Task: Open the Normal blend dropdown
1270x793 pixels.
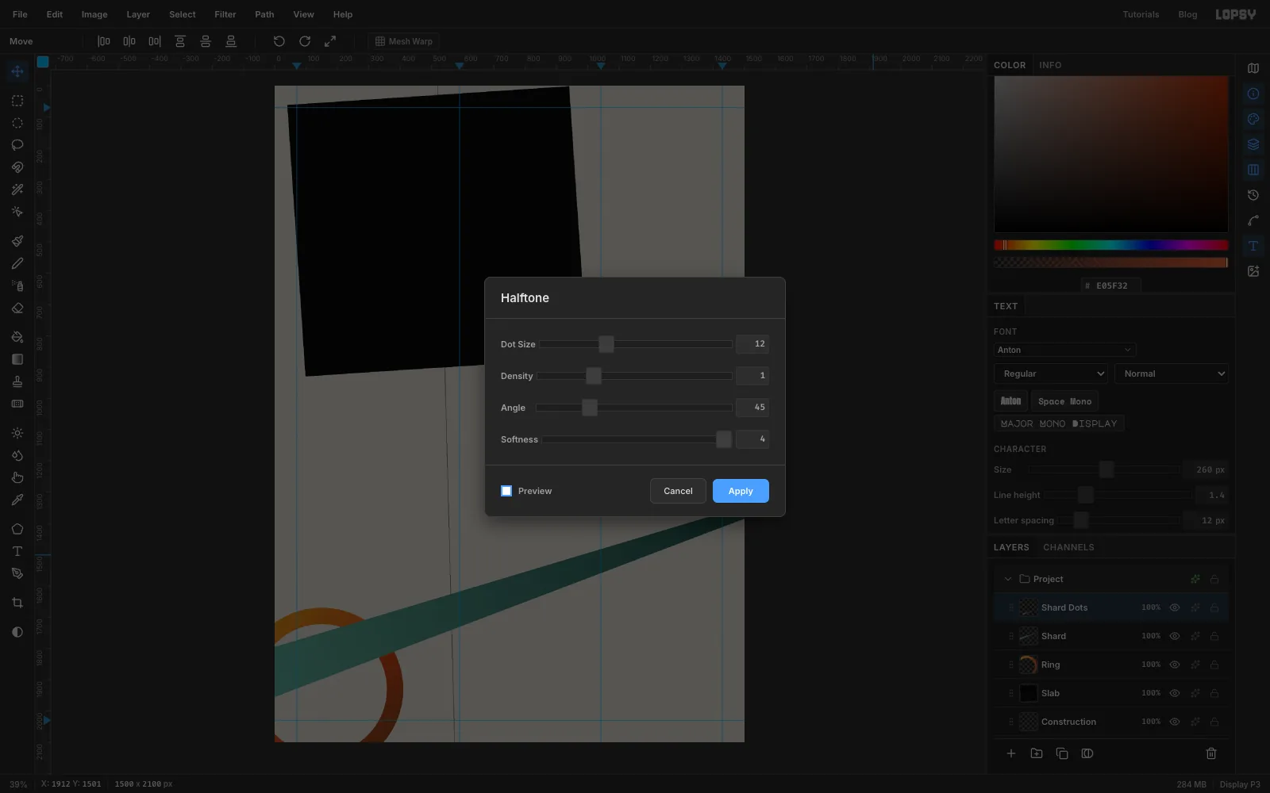Action: 1172,374
